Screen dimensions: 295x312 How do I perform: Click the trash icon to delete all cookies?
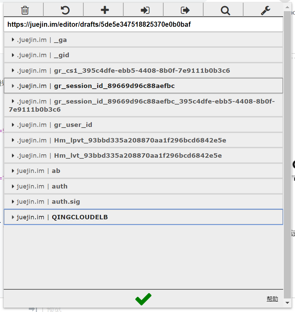point(25,10)
